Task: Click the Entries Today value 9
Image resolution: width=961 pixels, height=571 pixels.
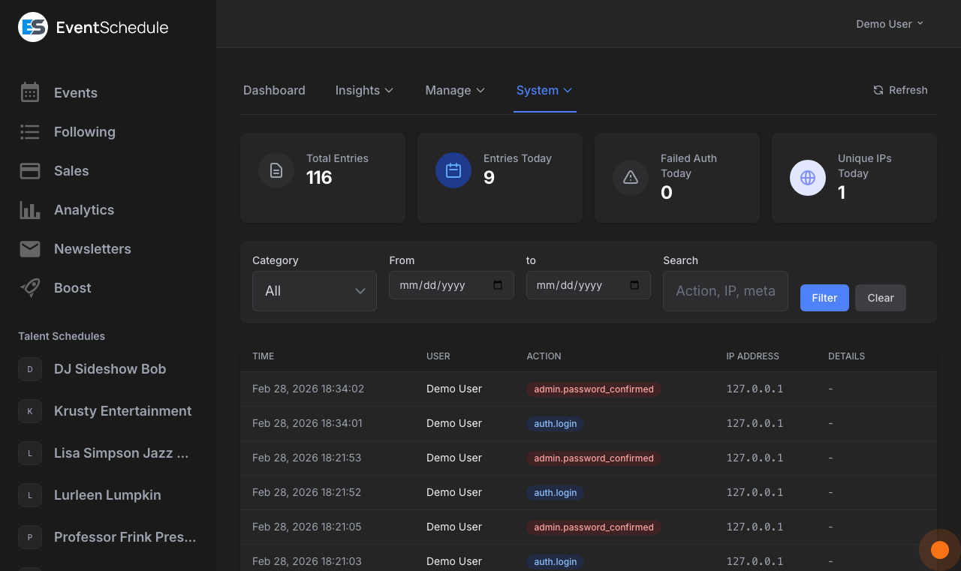Action: tap(489, 178)
